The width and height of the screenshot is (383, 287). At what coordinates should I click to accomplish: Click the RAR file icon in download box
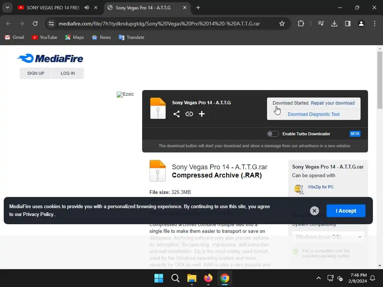pos(158,108)
